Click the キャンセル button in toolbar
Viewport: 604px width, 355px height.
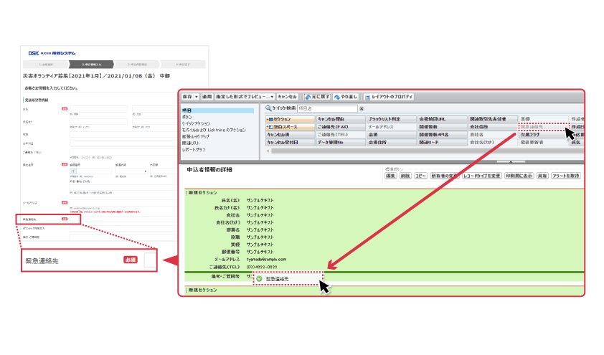(x=287, y=96)
